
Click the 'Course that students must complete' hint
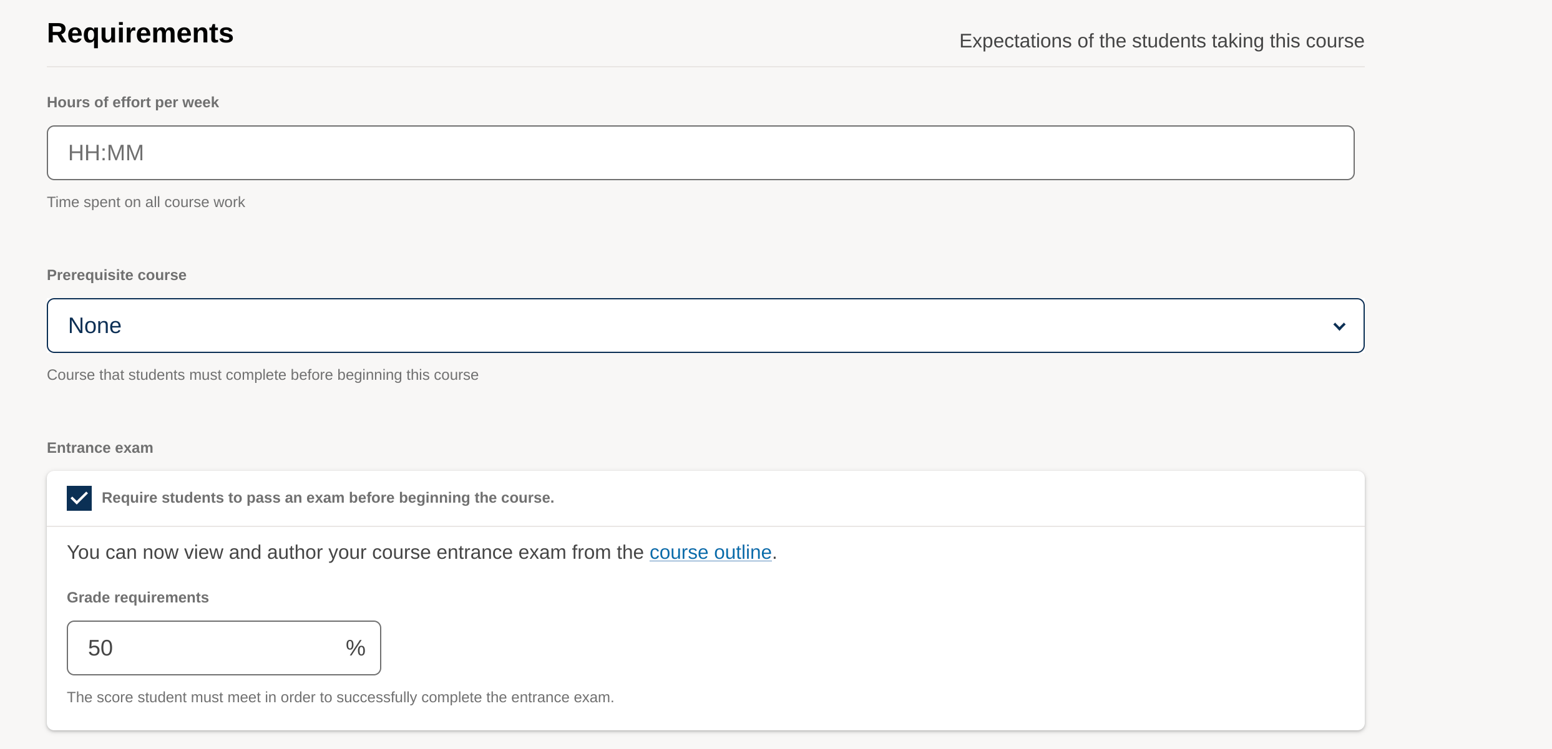click(x=262, y=375)
